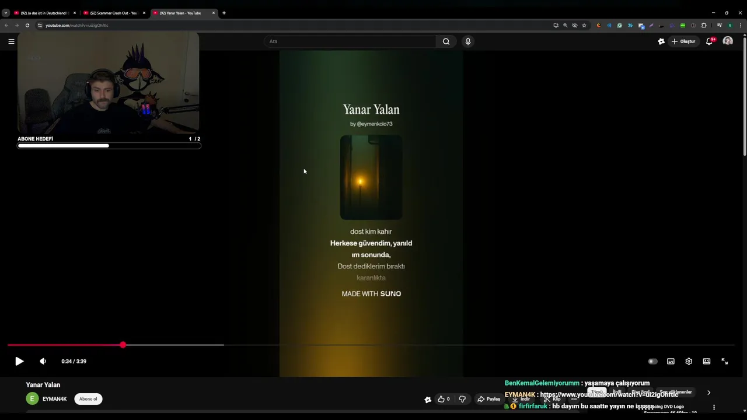Mute the video volume

click(x=43, y=361)
